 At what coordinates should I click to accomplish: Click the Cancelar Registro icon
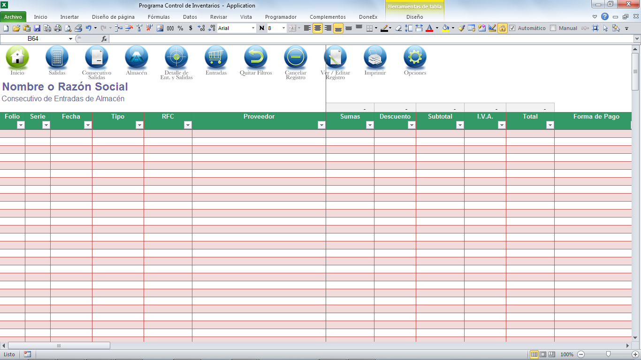coord(296,57)
